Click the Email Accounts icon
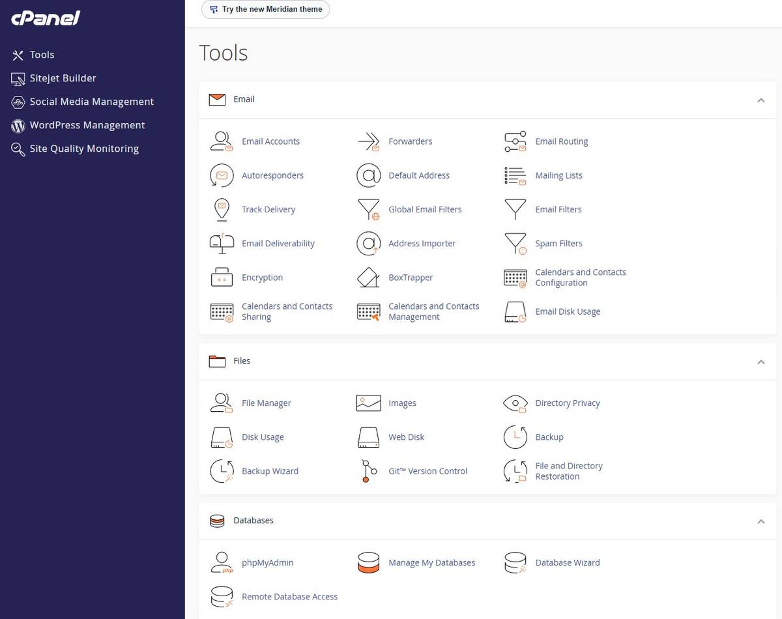Image resolution: width=782 pixels, height=619 pixels. click(x=222, y=141)
